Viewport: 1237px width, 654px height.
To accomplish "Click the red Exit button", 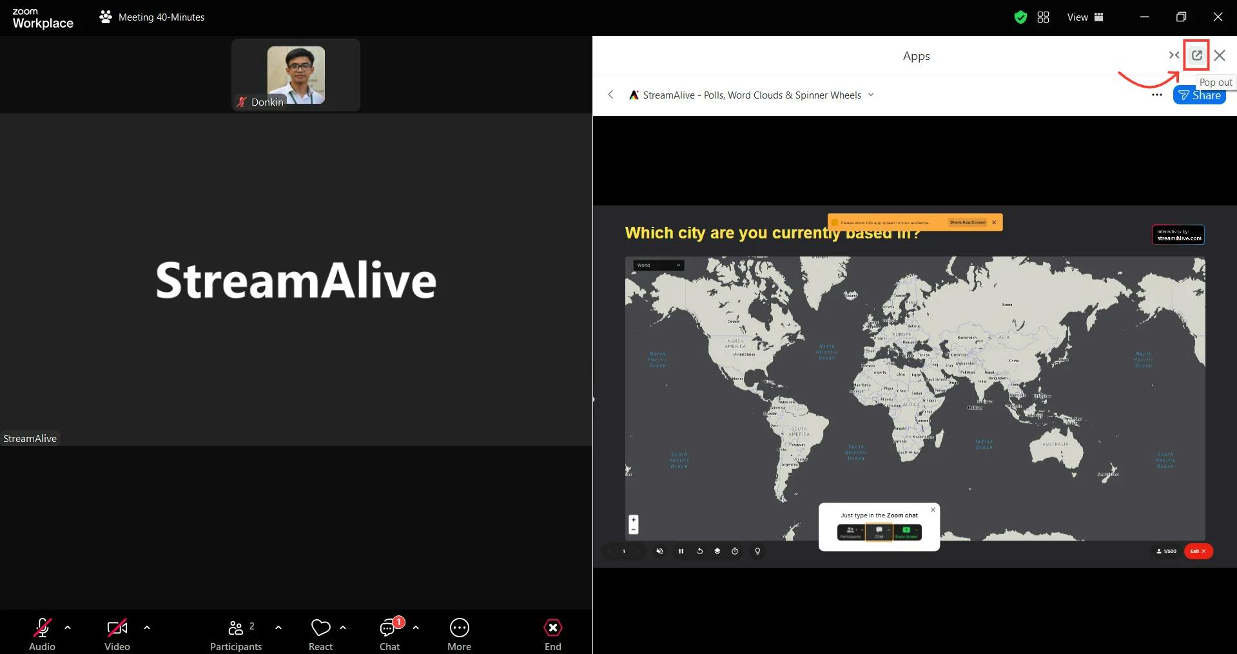I will point(1198,552).
